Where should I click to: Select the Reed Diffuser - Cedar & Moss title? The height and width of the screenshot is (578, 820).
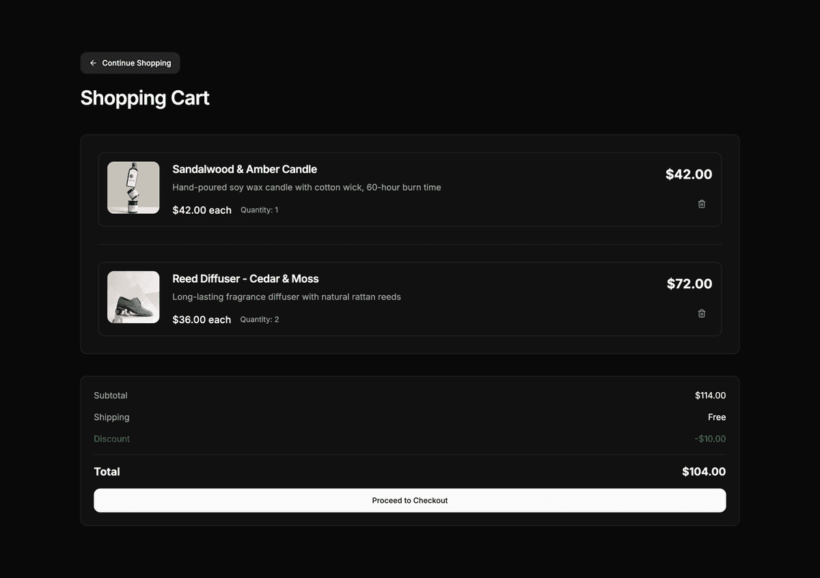[x=245, y=279]
